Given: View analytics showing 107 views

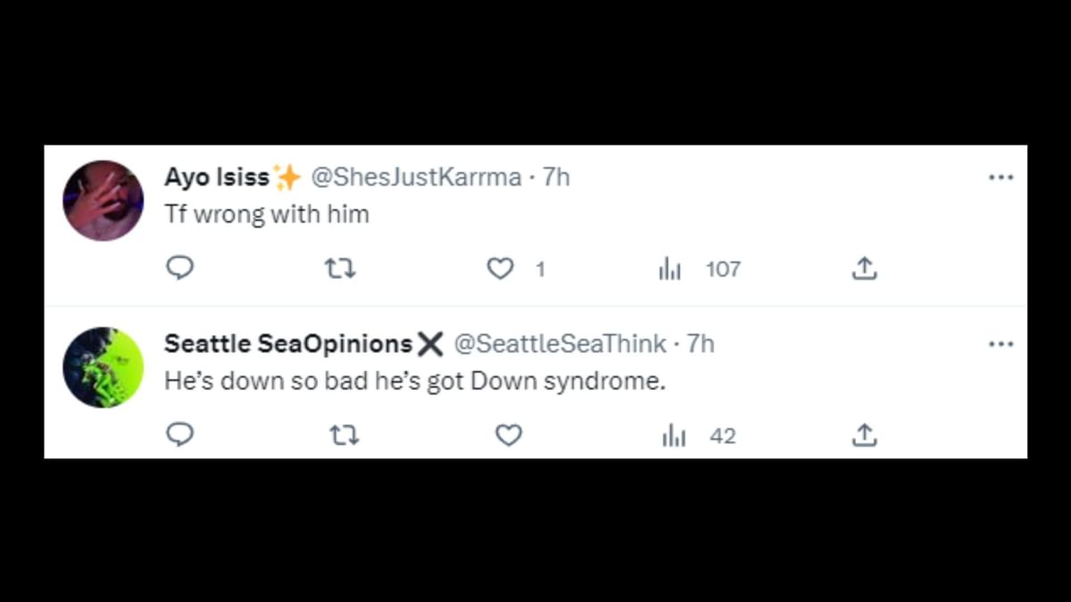Looking at the screenshot, I should (669, 268).
